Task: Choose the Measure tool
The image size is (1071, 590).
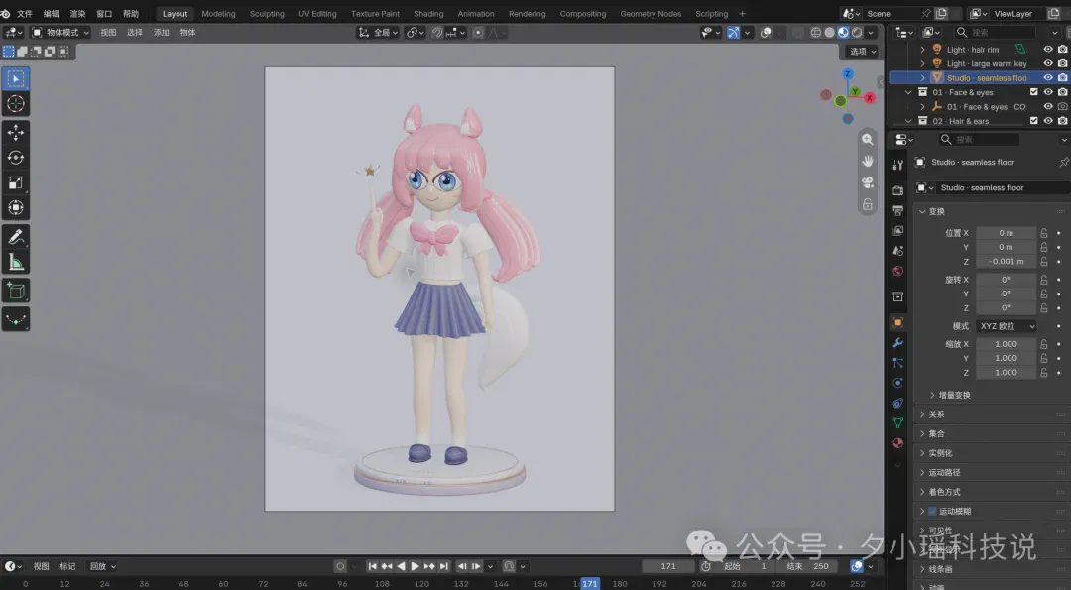Action: click(x=16, y=262)
